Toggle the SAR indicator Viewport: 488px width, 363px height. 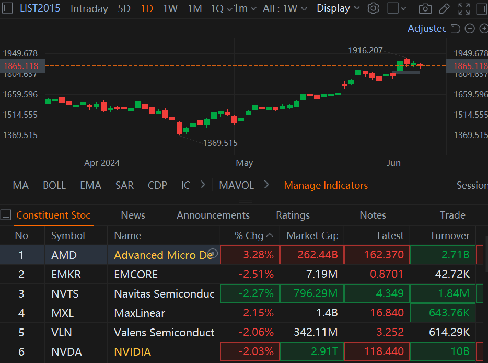pos(124,185)
